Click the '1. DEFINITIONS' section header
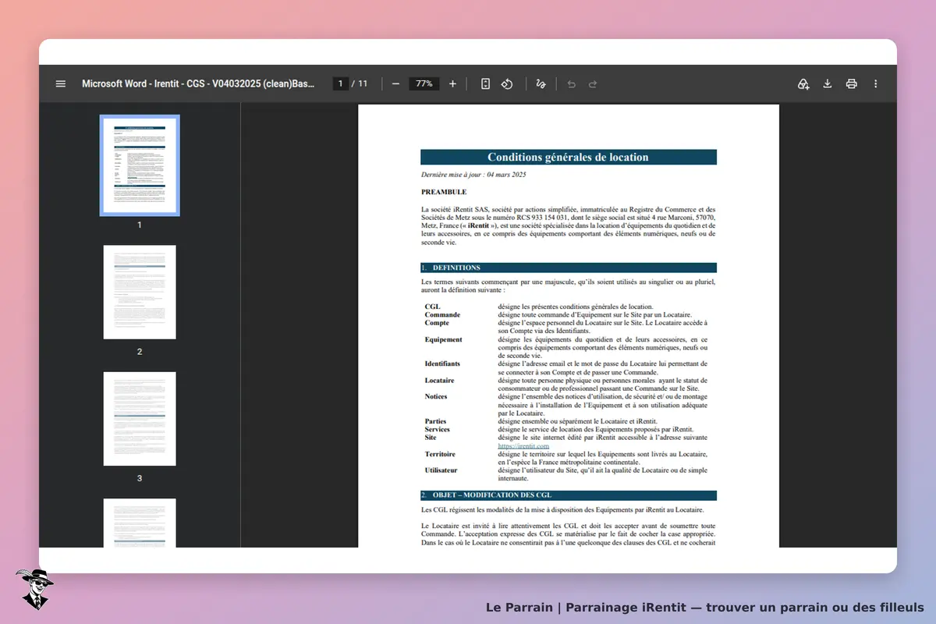Viewport: 936px width, 624px height. (x=568, y=268)
